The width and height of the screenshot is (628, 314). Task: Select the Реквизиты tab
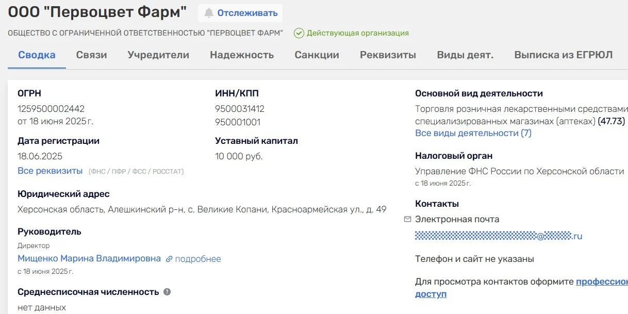coord(388,55)
